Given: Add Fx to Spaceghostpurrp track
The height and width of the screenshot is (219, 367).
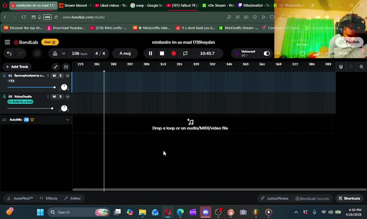Looking at the screenshot, I should [12, 81].
